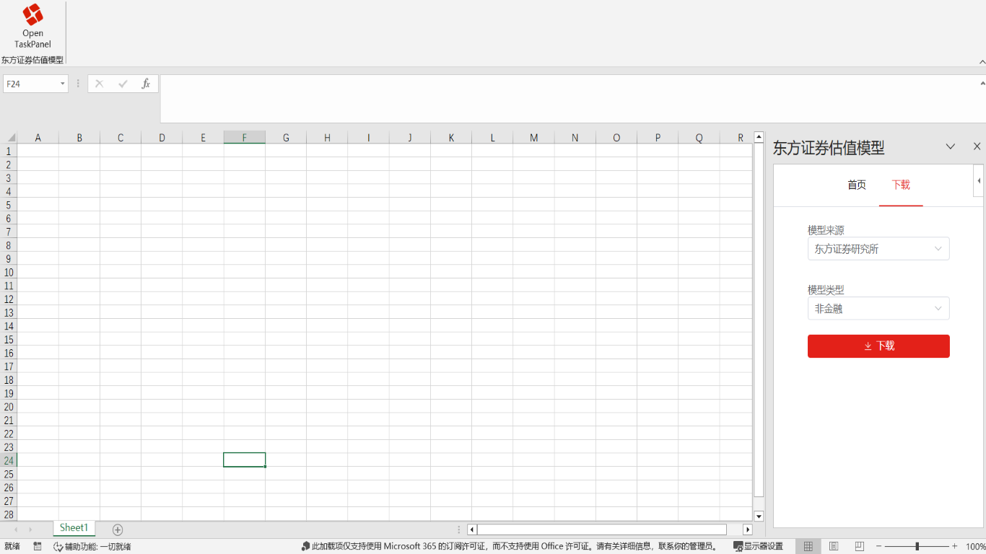This screenshot has height=554, width=986.
Task: Add a new sheet with the plus icon
Action: pyautogui.click(x=118, y=529)
